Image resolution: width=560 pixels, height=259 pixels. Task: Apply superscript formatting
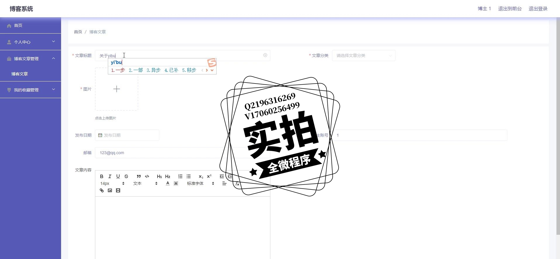[209, 176]
